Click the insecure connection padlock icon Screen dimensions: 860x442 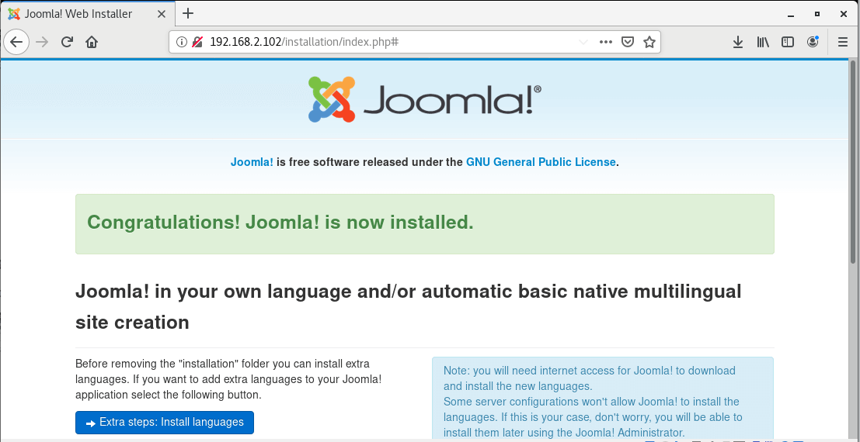197,42
